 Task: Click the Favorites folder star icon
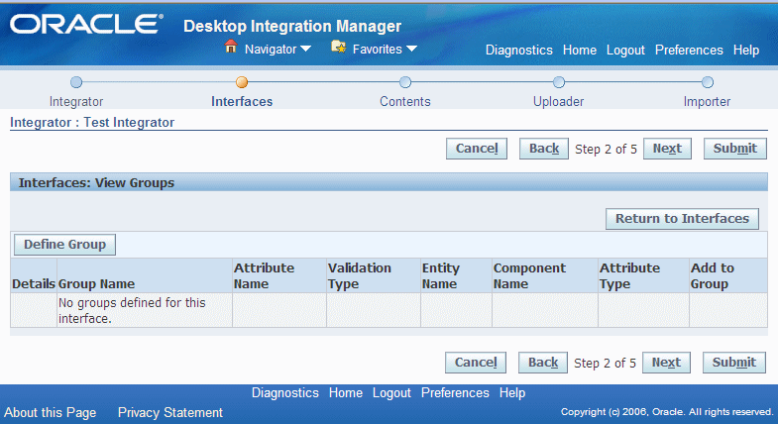pos(338,48)
